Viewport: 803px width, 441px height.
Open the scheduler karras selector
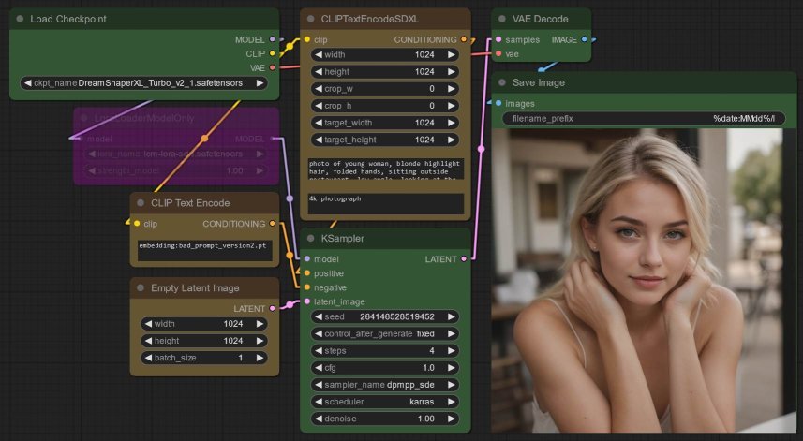click(384, 402)
